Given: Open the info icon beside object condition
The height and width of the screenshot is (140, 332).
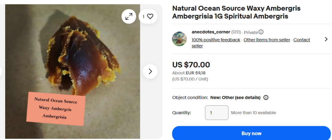Looking at the screenshot, I should click(266, 98).
